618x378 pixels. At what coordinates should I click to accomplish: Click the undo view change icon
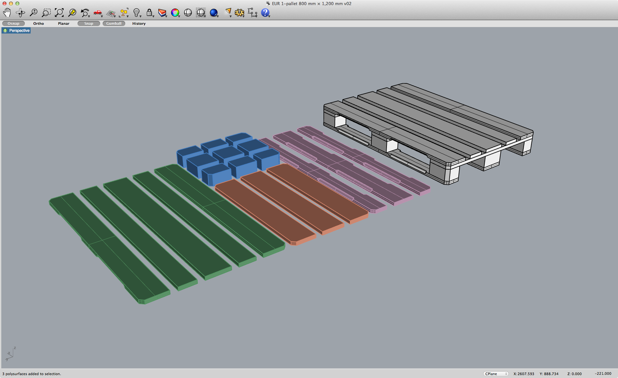84,12
